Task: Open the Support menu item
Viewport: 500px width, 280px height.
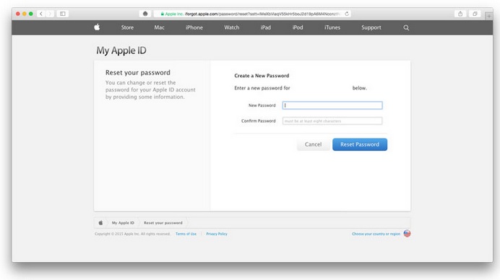Action: point(371,27)
